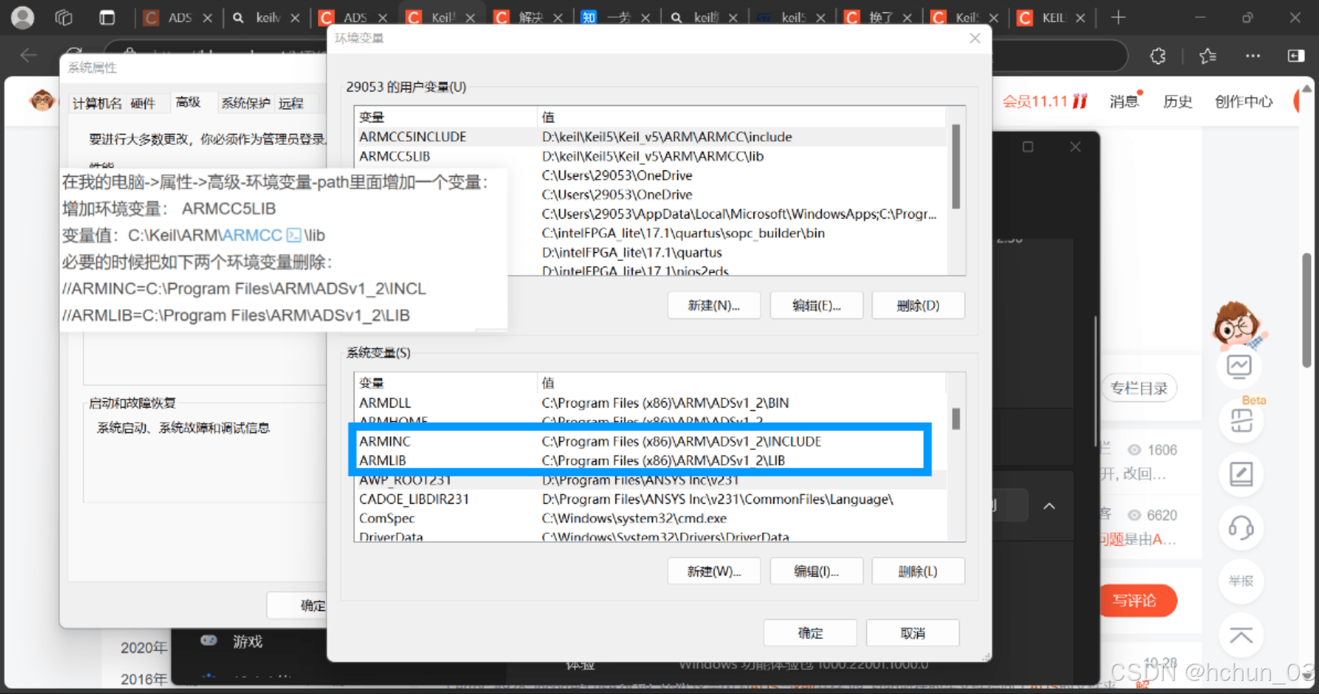The image size is (1319, 694).
Task: Click 确定 to confirm environment variables
Action: (809, 632)
